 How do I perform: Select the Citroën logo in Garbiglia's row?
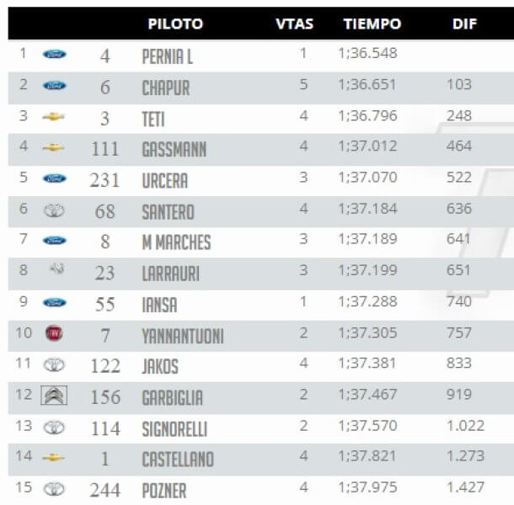coord(54,396)
